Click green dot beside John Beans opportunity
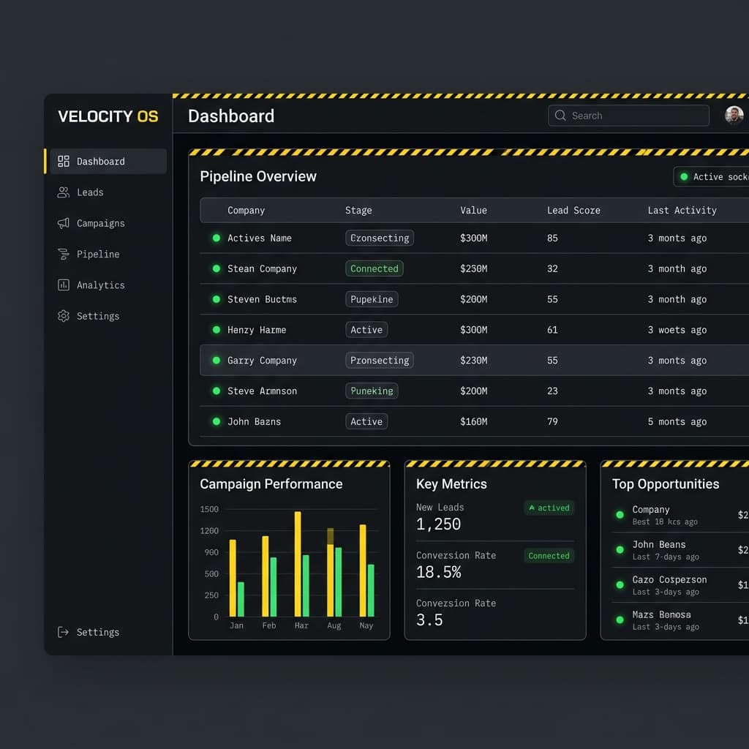 620,550
